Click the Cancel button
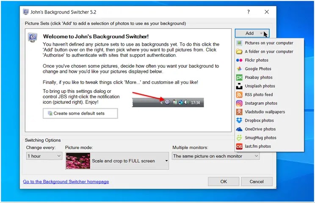315x203 pixels. (x=257, y=181)
